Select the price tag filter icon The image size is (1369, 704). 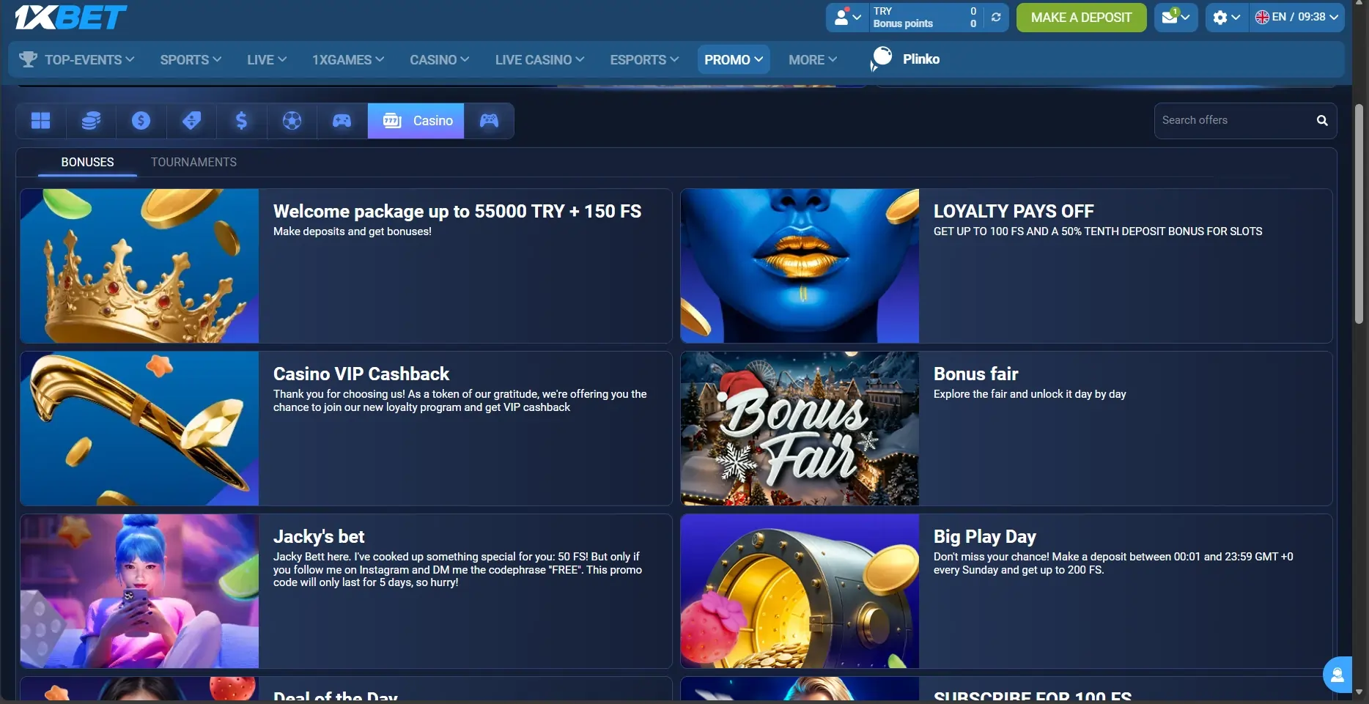(x=191, y=120)
